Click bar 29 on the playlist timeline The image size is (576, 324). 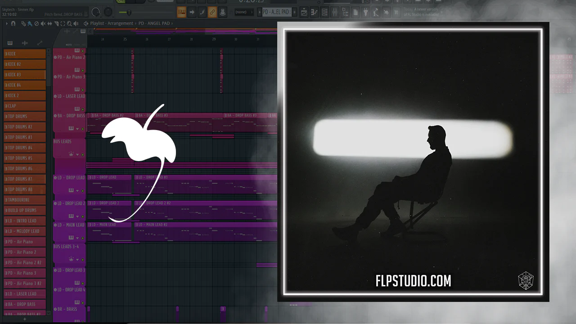(x=214, y=40)
